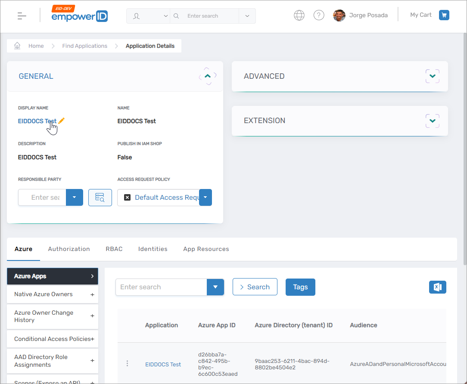Open the hamburger navigation menu

pos(22,16)
